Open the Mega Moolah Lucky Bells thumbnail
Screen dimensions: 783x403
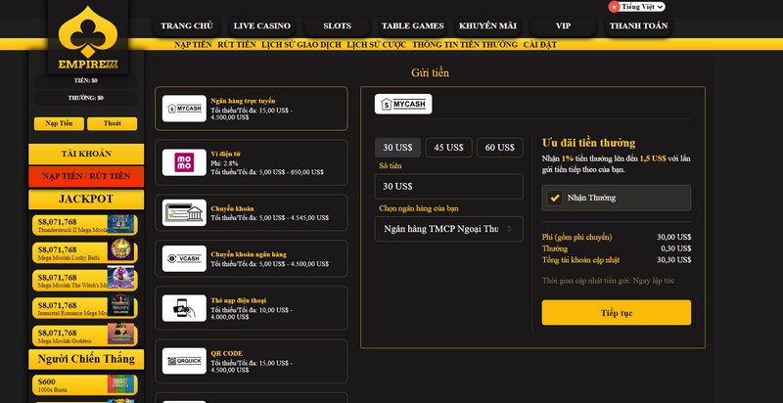pyautogui.click(x=121, y=250)
